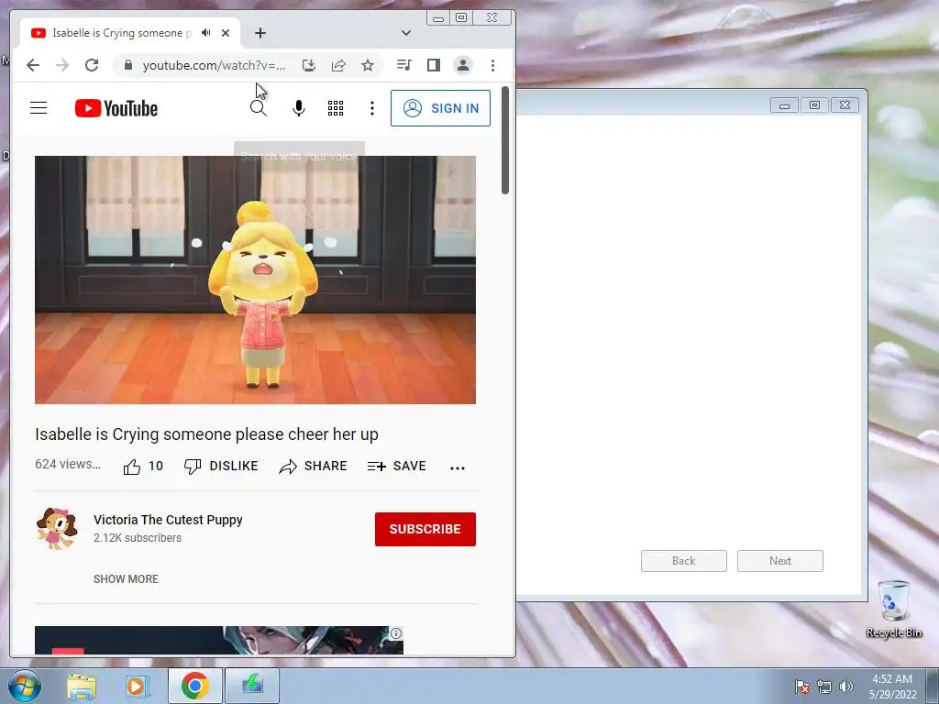Expand the tab search dropdown chevron
Image resolution: width=939 pixels, height=704 pixels.
(x=406, y=33)
